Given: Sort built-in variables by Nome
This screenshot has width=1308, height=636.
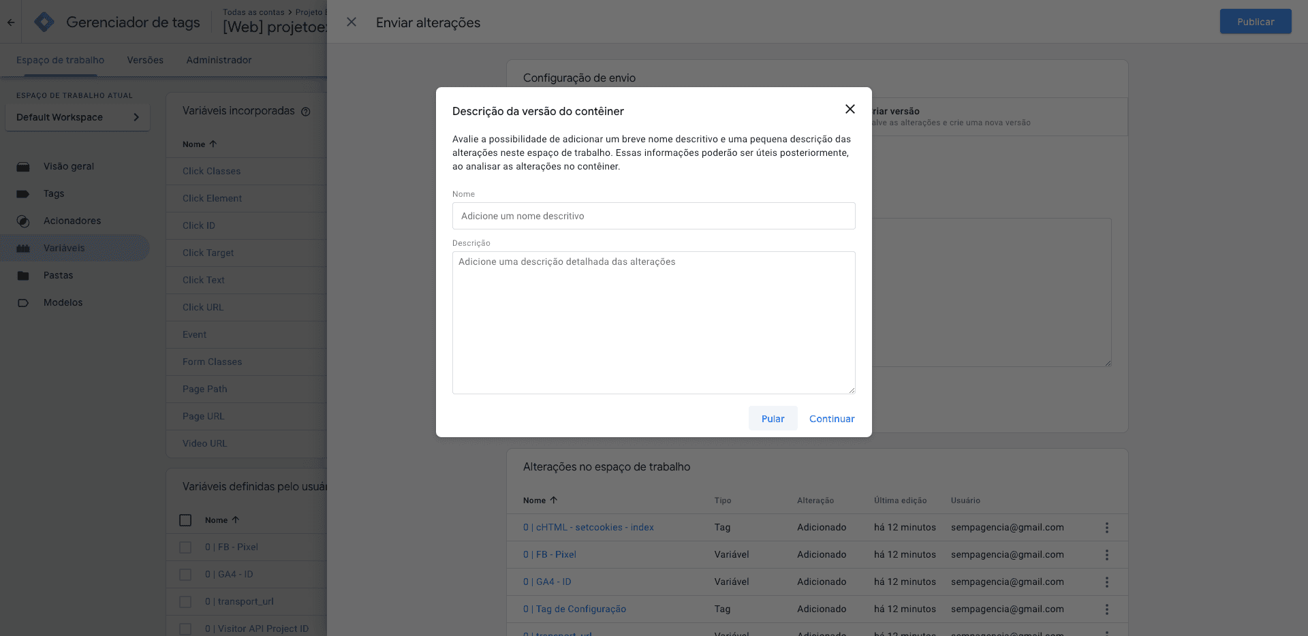Looking at the screenshot, I should coord(200,144).
